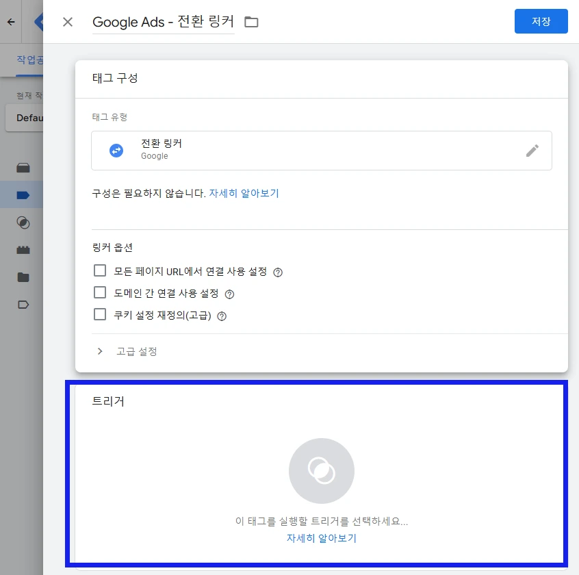
Task: Click the Default workspace selector in the background
Action: pyautogui.click(x=25, y=118)
